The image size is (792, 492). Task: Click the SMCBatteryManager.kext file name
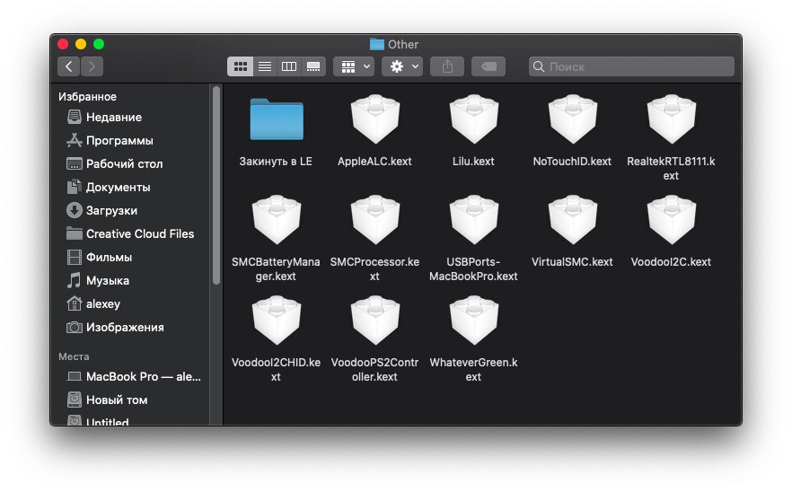tap(276, 268)
